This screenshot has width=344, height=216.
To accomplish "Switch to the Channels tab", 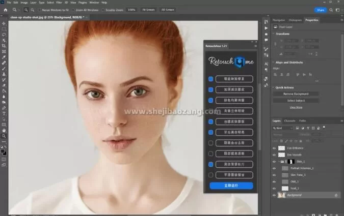I will [x=289, y=121].
